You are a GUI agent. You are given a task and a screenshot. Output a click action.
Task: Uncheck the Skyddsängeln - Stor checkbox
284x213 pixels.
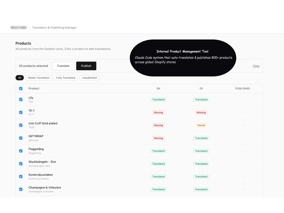click(x=21, y=164)
